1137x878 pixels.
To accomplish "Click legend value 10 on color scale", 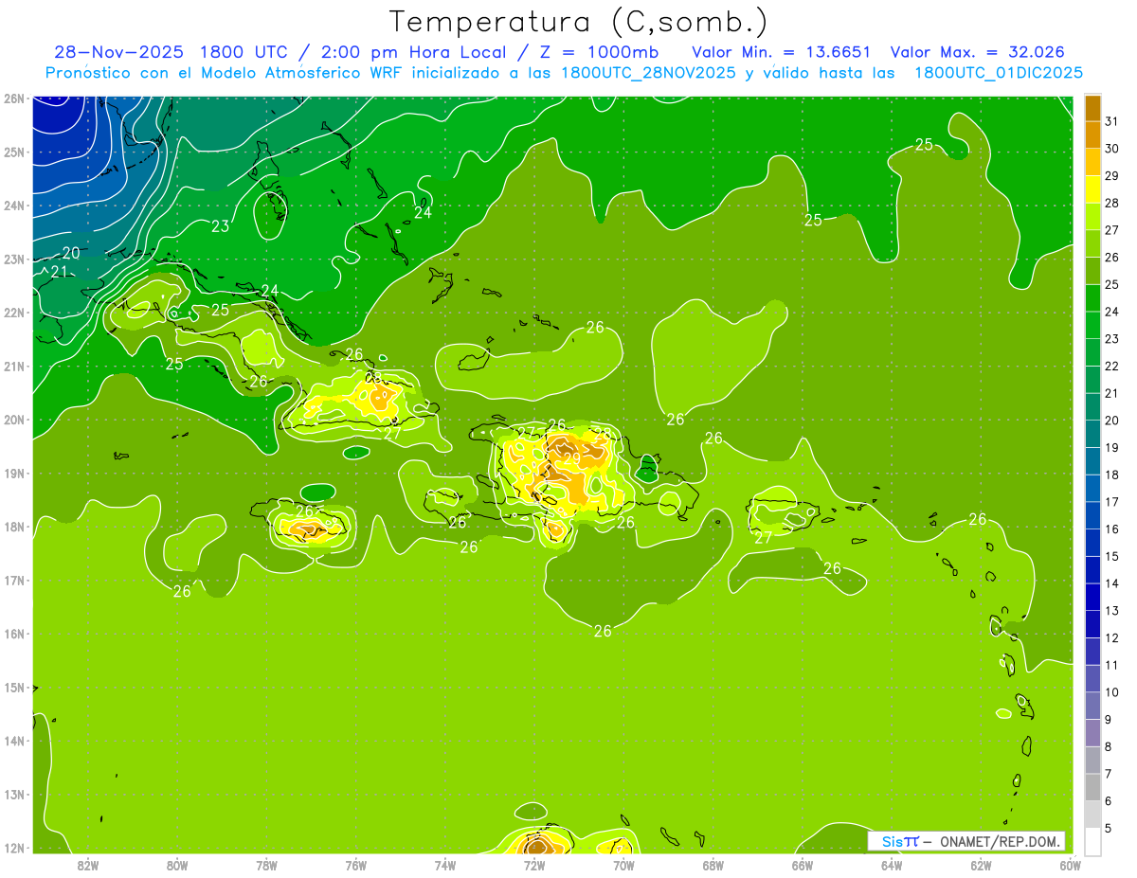I will (1112, 692).
